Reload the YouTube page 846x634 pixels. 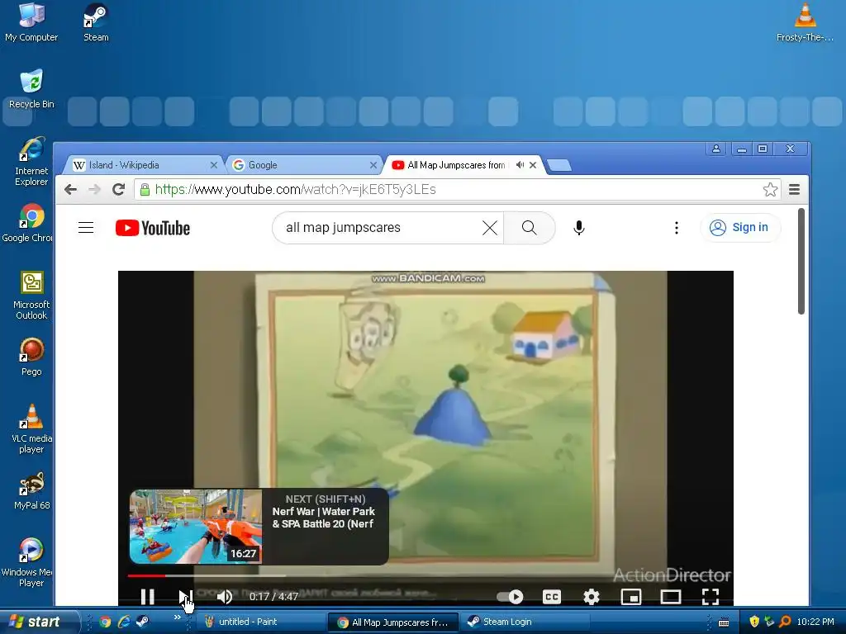(118, 189)
